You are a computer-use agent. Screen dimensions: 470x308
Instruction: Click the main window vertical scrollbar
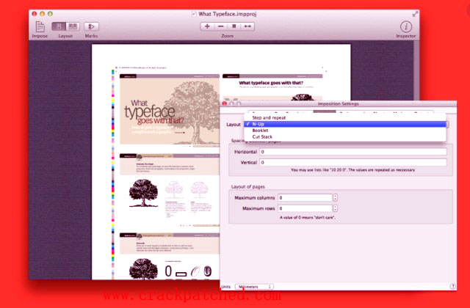pos(416,70)
